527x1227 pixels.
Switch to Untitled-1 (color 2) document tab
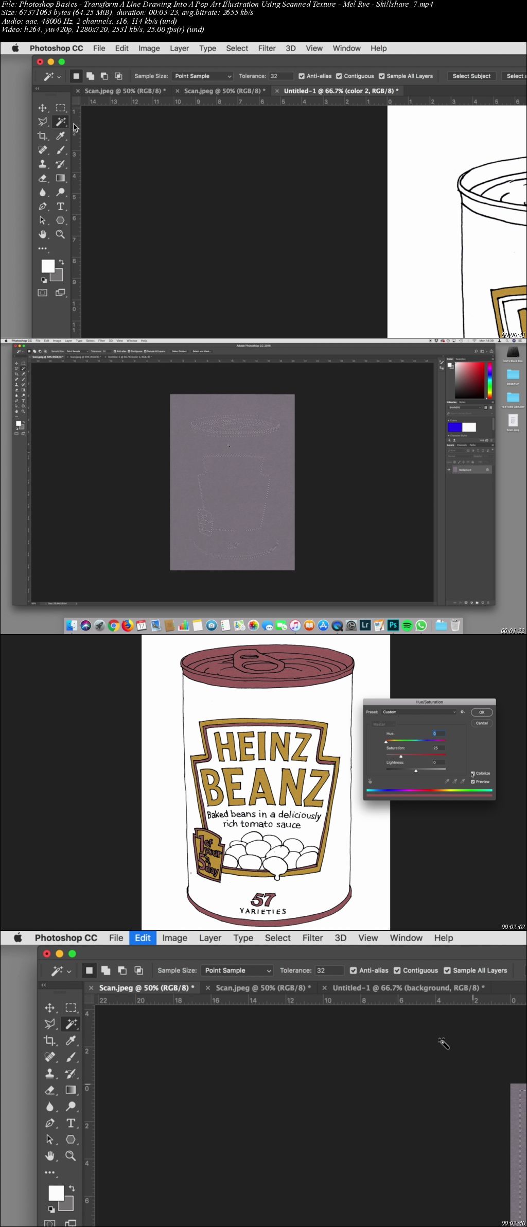(341, 91)
